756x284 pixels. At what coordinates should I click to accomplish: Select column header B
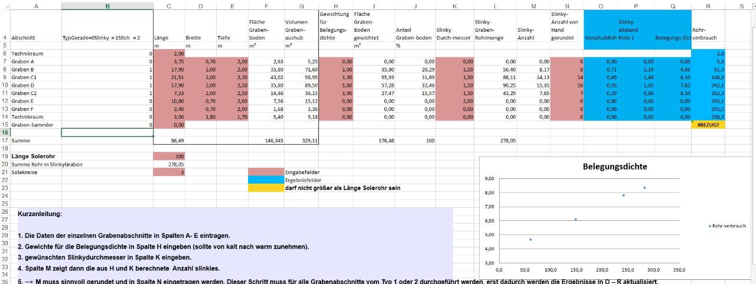107,5
